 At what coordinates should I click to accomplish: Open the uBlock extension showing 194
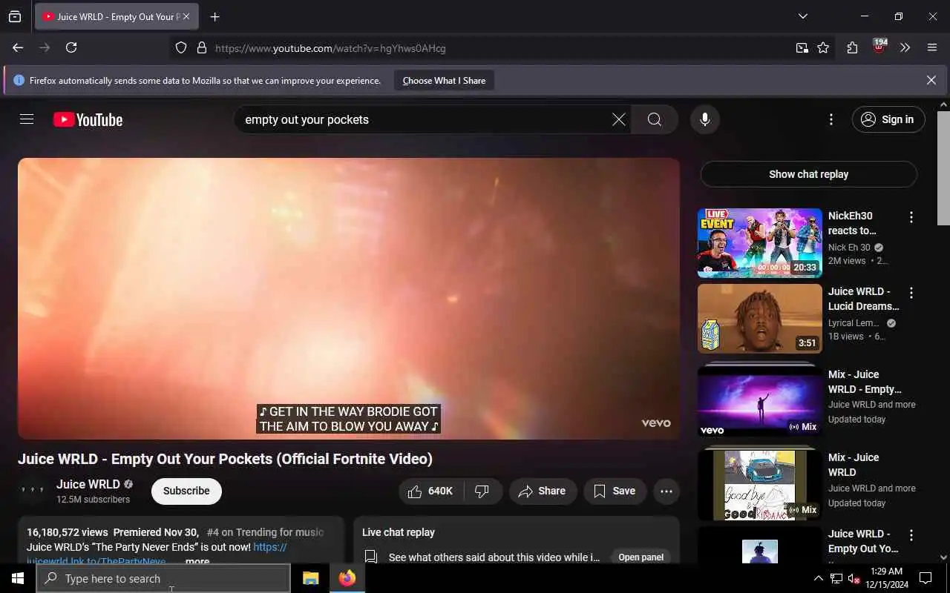pyautogui.click(x=879, y=47)
